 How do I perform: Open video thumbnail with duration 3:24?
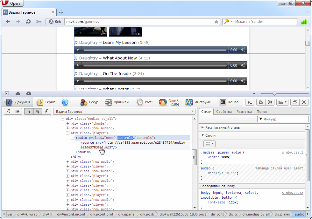(91, 31)
